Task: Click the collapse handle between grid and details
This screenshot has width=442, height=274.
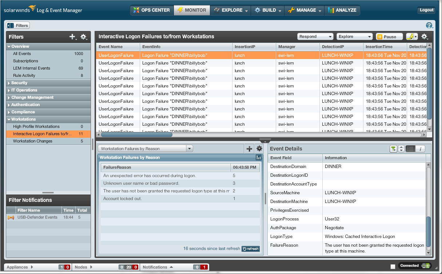Action: tap(264, 141)
